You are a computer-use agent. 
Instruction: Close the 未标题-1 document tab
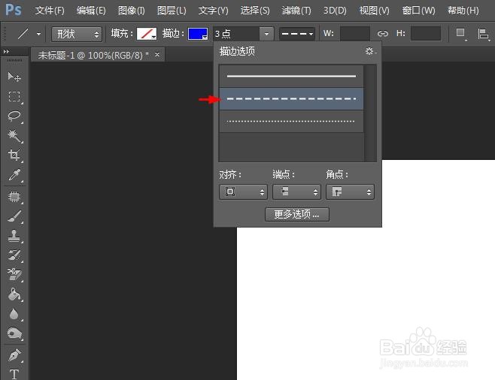[157, 55]
